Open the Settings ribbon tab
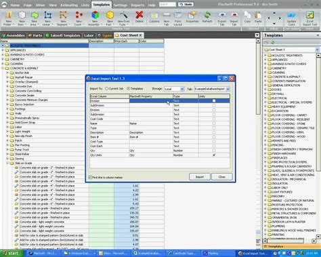Screen dimensions: 321x257 click(121, 5)
